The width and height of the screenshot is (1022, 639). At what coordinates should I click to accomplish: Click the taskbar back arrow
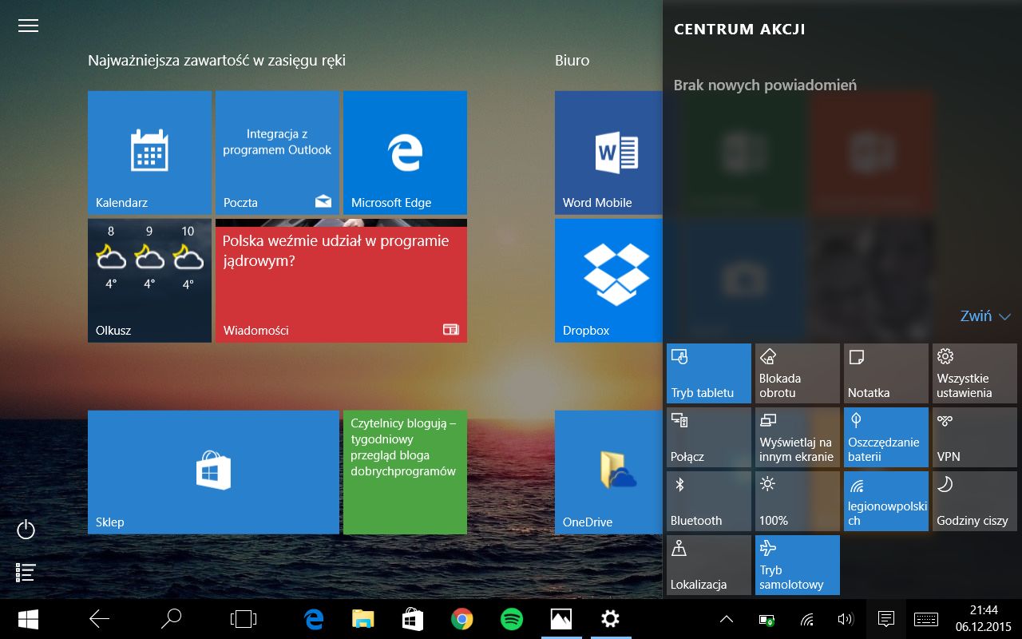(99, 619)
